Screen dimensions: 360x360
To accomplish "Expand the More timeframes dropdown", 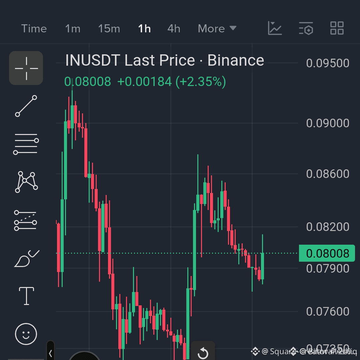I will (x=217, y=29).
